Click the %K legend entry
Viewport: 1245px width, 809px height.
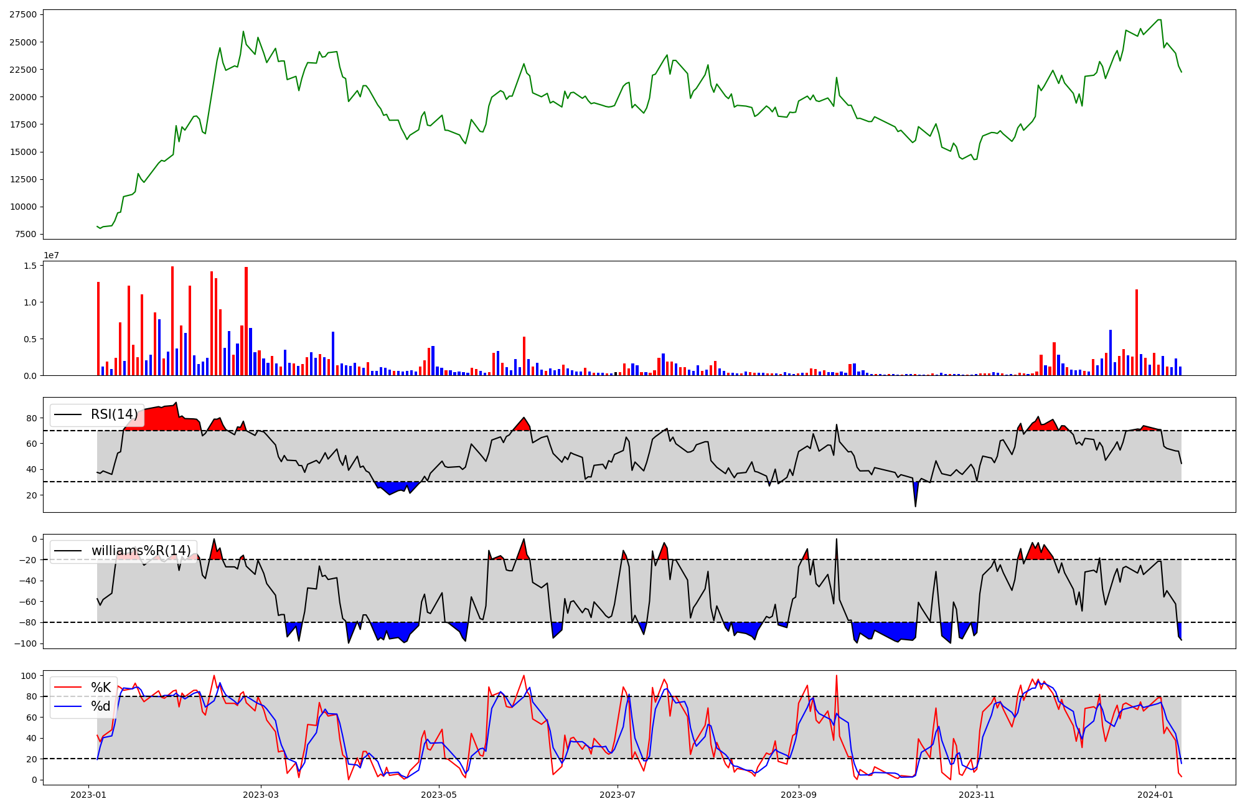pyautogui.click(x=101, y=688)
